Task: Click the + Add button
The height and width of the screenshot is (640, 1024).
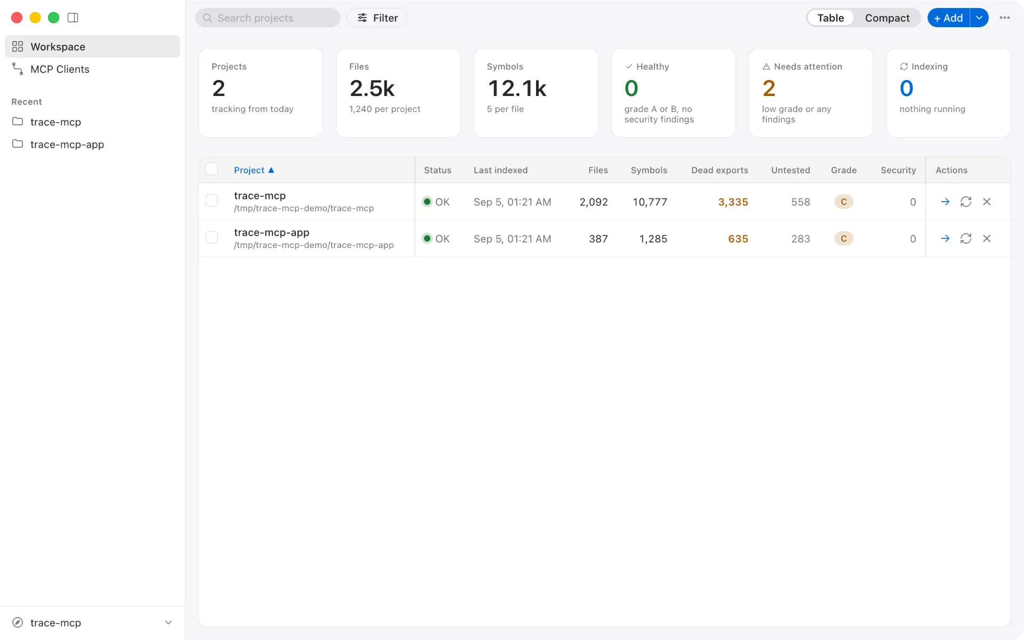Action: (948, 18)
